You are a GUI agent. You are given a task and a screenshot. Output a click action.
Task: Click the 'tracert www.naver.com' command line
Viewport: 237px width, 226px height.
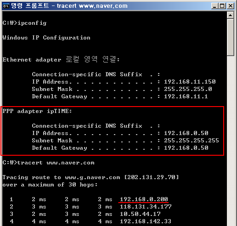pos(48,163)
